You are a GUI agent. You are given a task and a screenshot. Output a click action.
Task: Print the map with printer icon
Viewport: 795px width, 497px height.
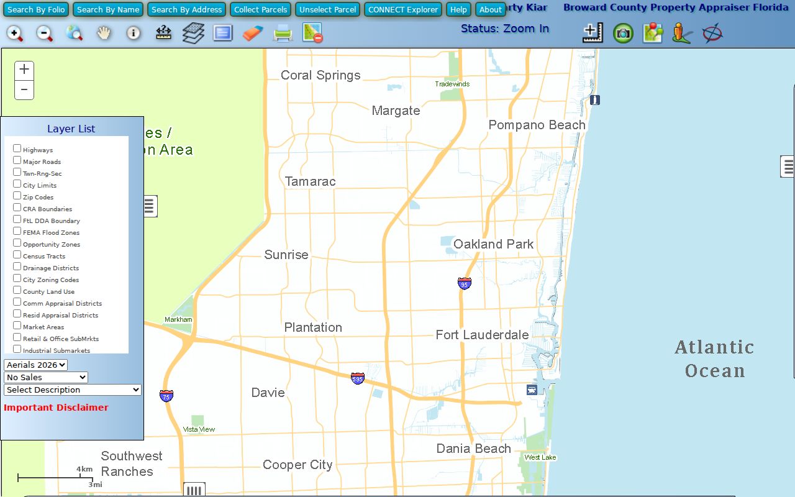click(283, 34)
